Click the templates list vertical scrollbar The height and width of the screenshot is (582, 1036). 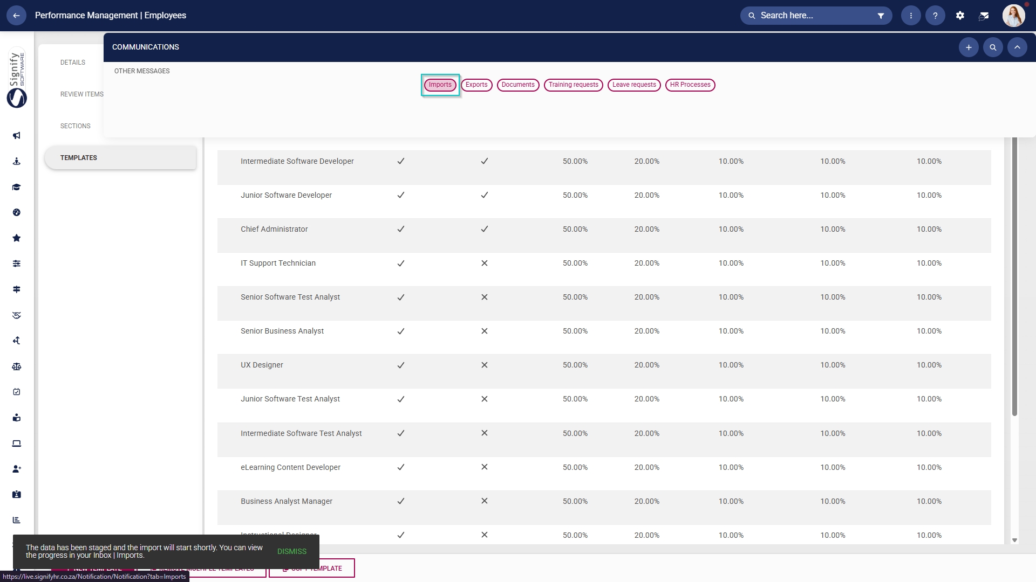1014,276
